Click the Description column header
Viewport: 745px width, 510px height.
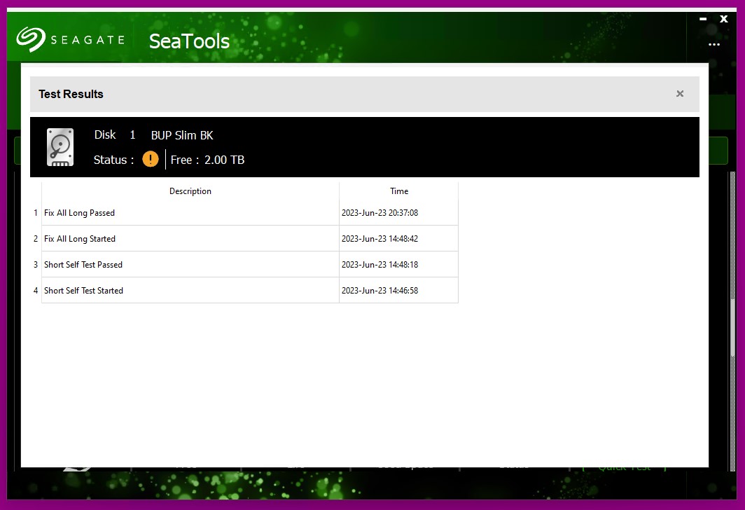[190, 191]
